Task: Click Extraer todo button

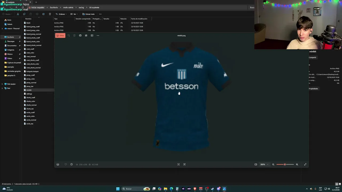Action: click(x=88, y=14)
